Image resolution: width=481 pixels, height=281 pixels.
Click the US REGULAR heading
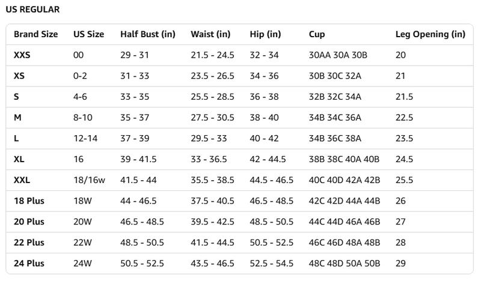click(32, 10)
